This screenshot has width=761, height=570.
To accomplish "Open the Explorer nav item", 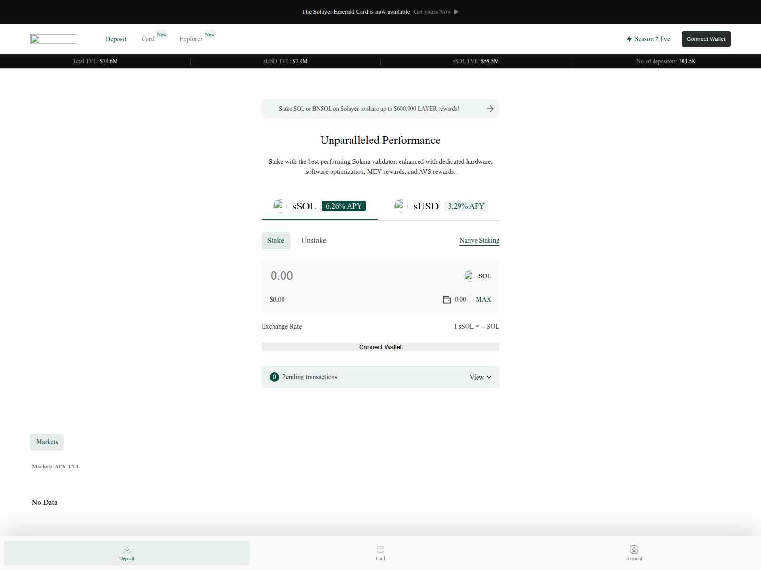I will pos(191,39).
